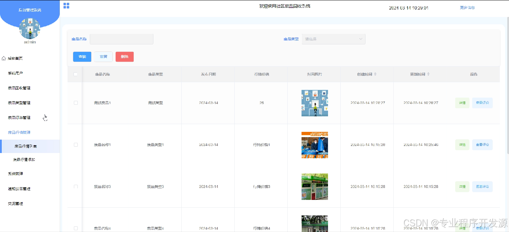The image size is (509, 232).
Task: Click cover thumbnail of row 测试废品1
Action: [x=315, y=103]
